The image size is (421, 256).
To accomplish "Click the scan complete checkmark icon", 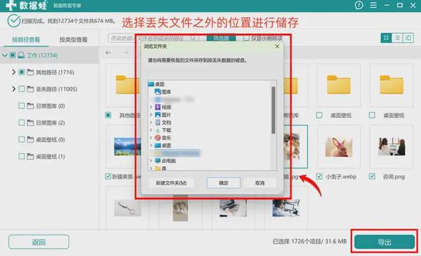I will click(13, 21).
